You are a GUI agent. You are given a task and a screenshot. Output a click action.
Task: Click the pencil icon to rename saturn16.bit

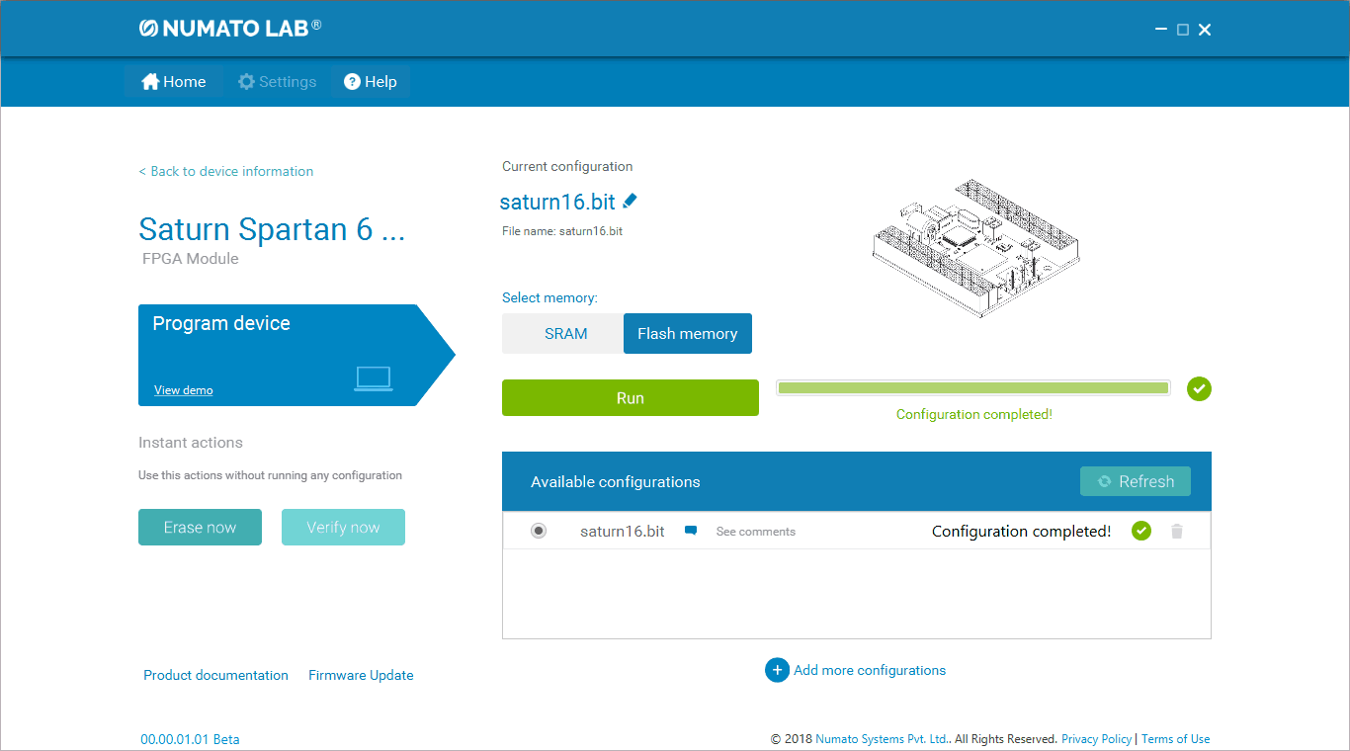tap(631, 201)
